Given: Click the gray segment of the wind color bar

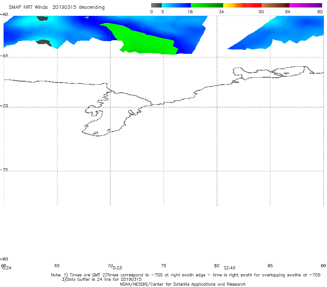Looking at the screenshot, I should [x=156, y=5].
